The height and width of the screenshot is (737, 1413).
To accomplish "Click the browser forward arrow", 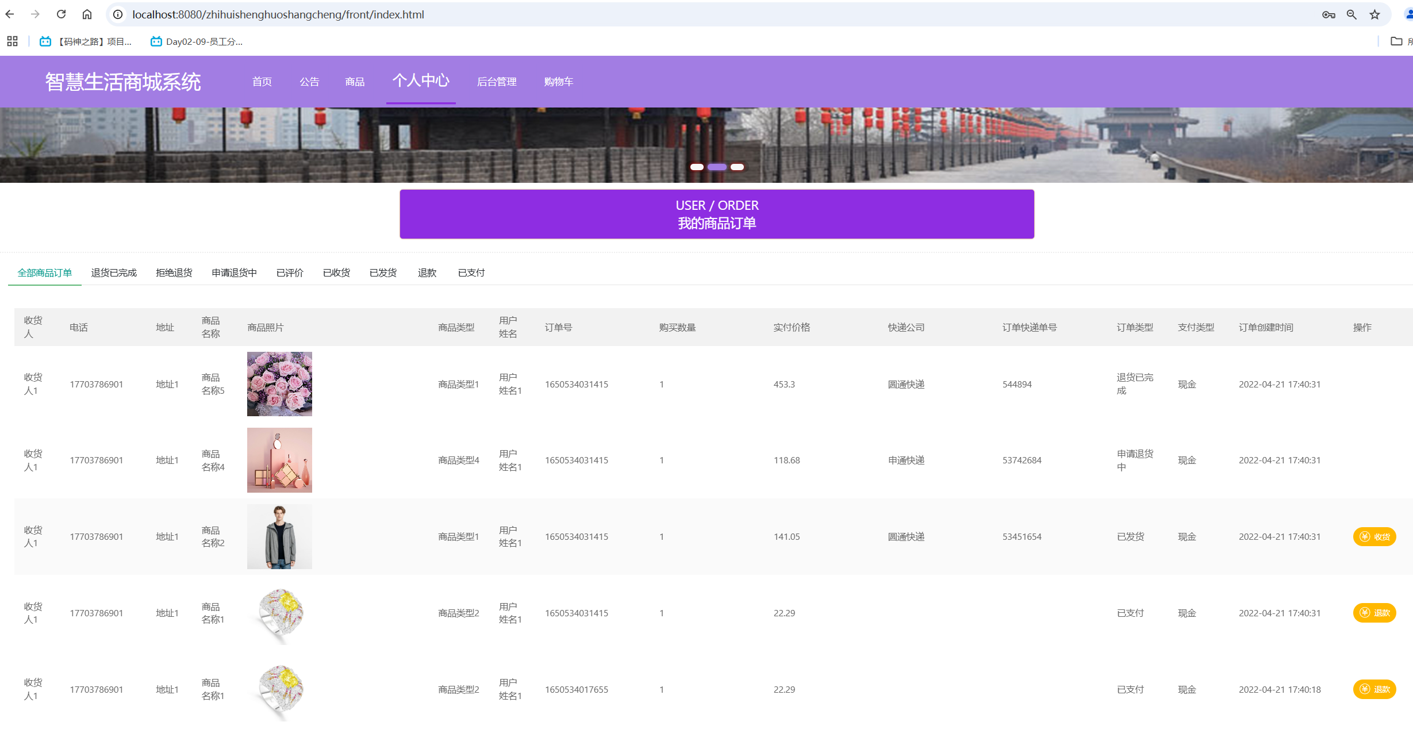I will pos(35,14).
